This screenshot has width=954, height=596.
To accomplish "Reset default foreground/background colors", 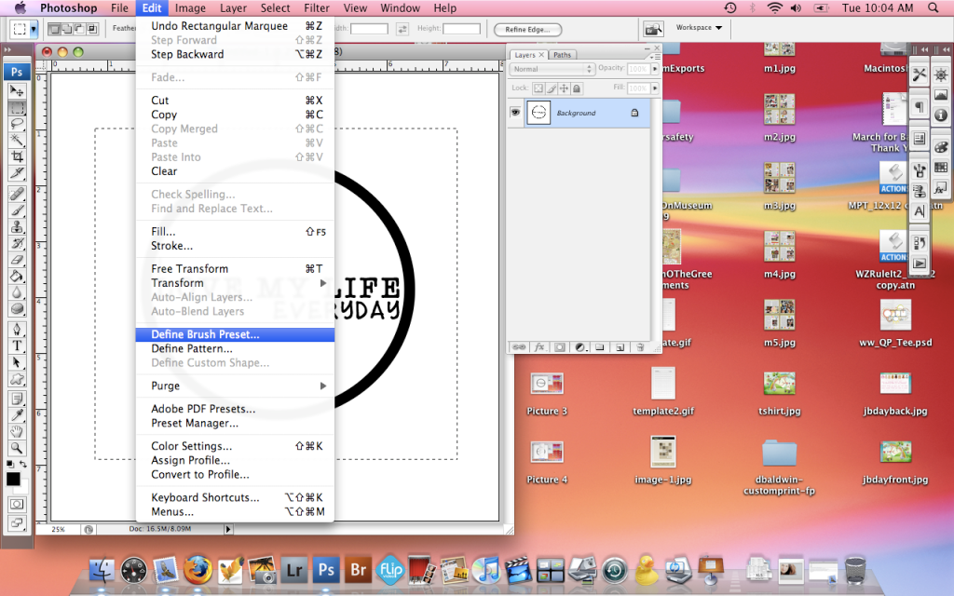I will pos(9,464).
